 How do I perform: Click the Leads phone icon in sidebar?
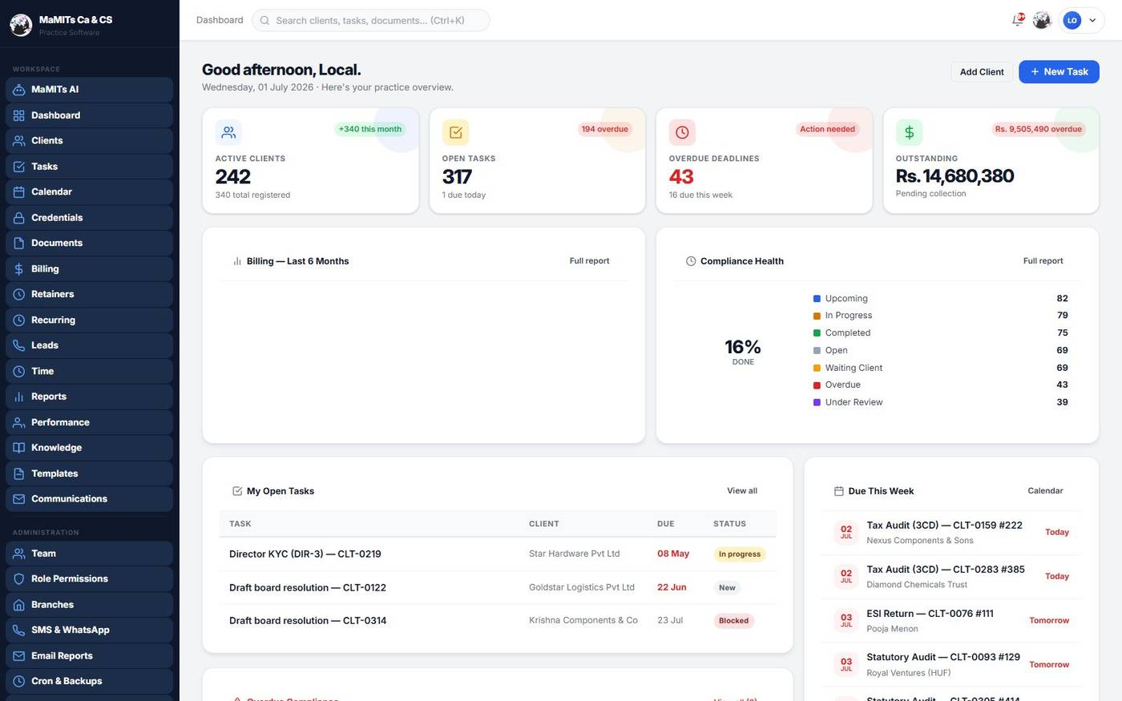point(19,345)
